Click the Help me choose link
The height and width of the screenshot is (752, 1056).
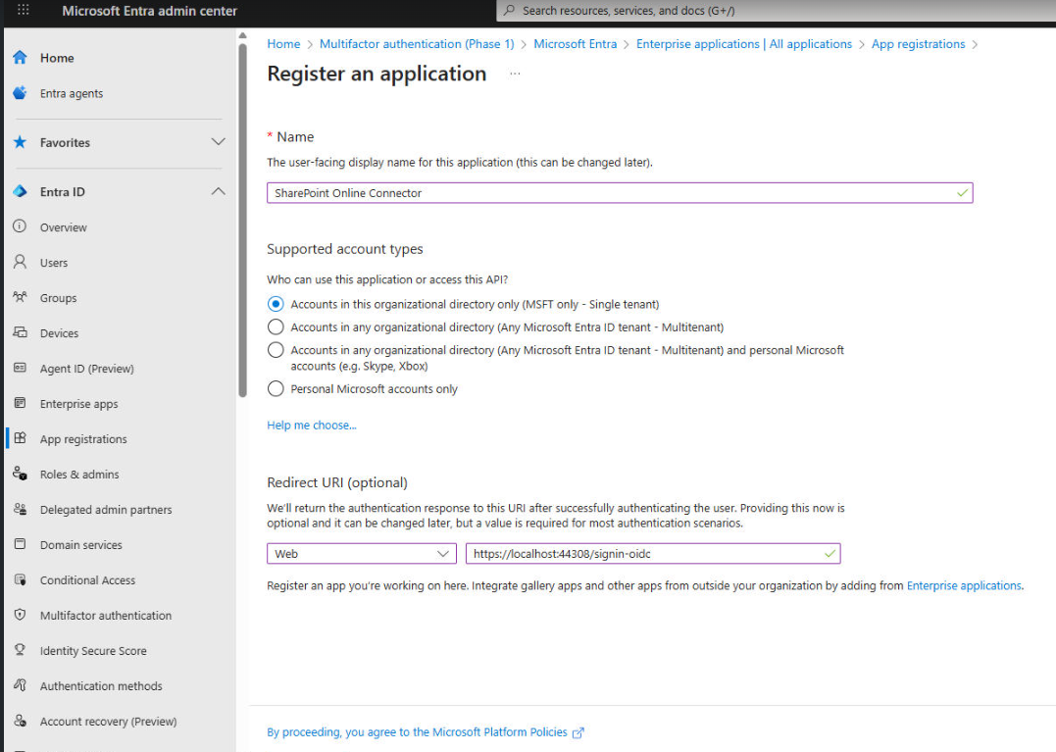point(312,426)
